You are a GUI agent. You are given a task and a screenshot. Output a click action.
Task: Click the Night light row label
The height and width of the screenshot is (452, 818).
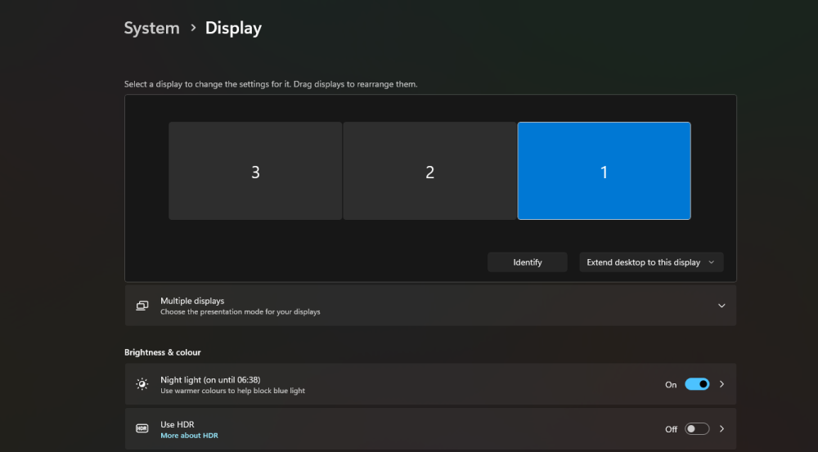[x=209, y=379]
